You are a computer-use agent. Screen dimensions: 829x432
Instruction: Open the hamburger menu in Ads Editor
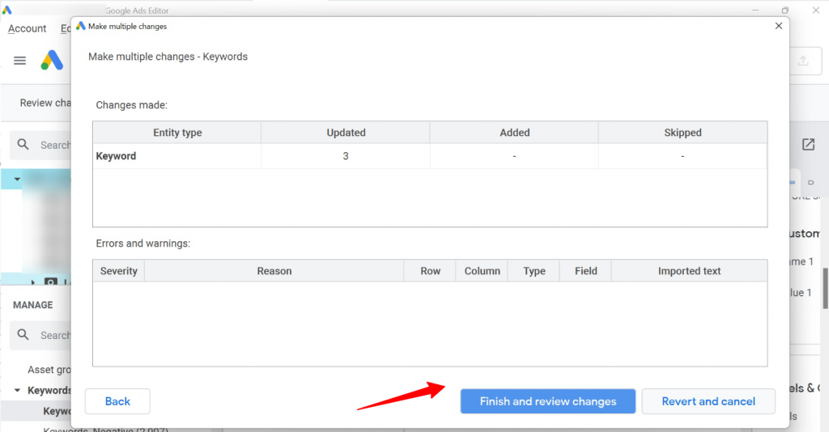[x=19, y=61]
